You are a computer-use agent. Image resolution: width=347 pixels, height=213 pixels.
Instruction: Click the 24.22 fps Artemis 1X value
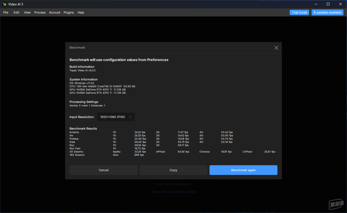(x=140, y=132)
